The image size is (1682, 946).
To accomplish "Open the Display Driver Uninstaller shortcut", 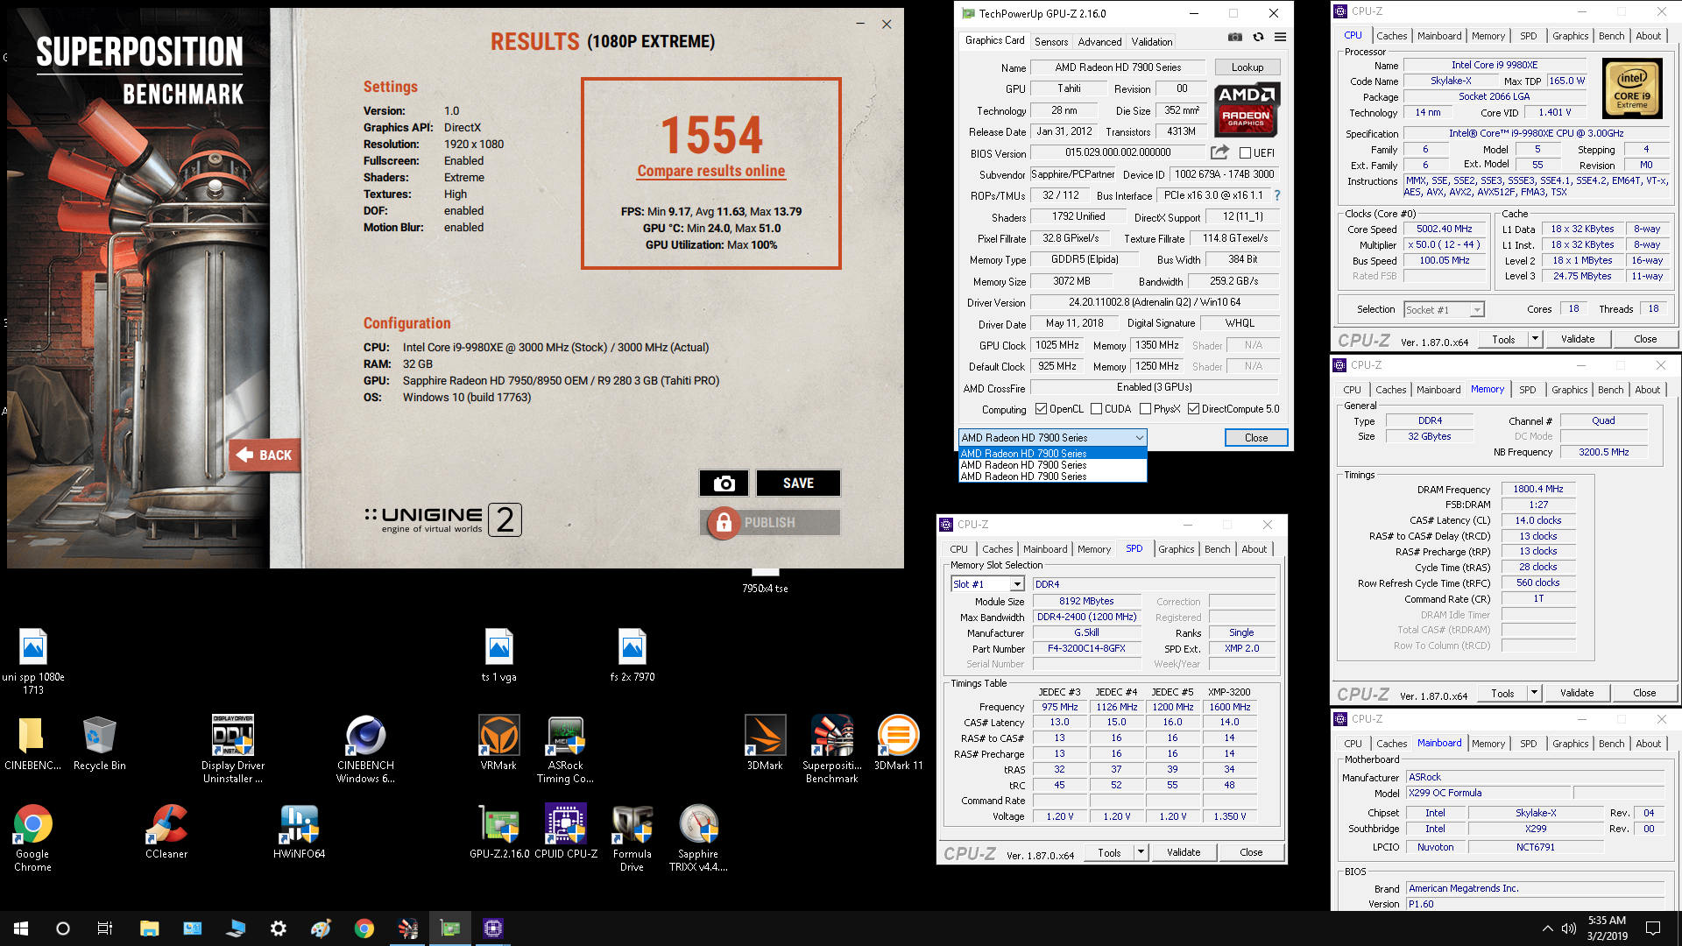I will point(233,749).
